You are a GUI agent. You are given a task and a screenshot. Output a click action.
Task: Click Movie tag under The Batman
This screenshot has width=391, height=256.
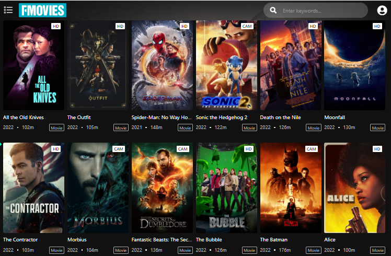[x=314, y=250]
